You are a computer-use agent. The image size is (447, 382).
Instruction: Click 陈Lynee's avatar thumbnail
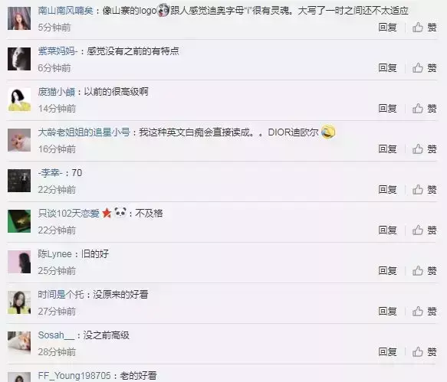click(19, 262)
